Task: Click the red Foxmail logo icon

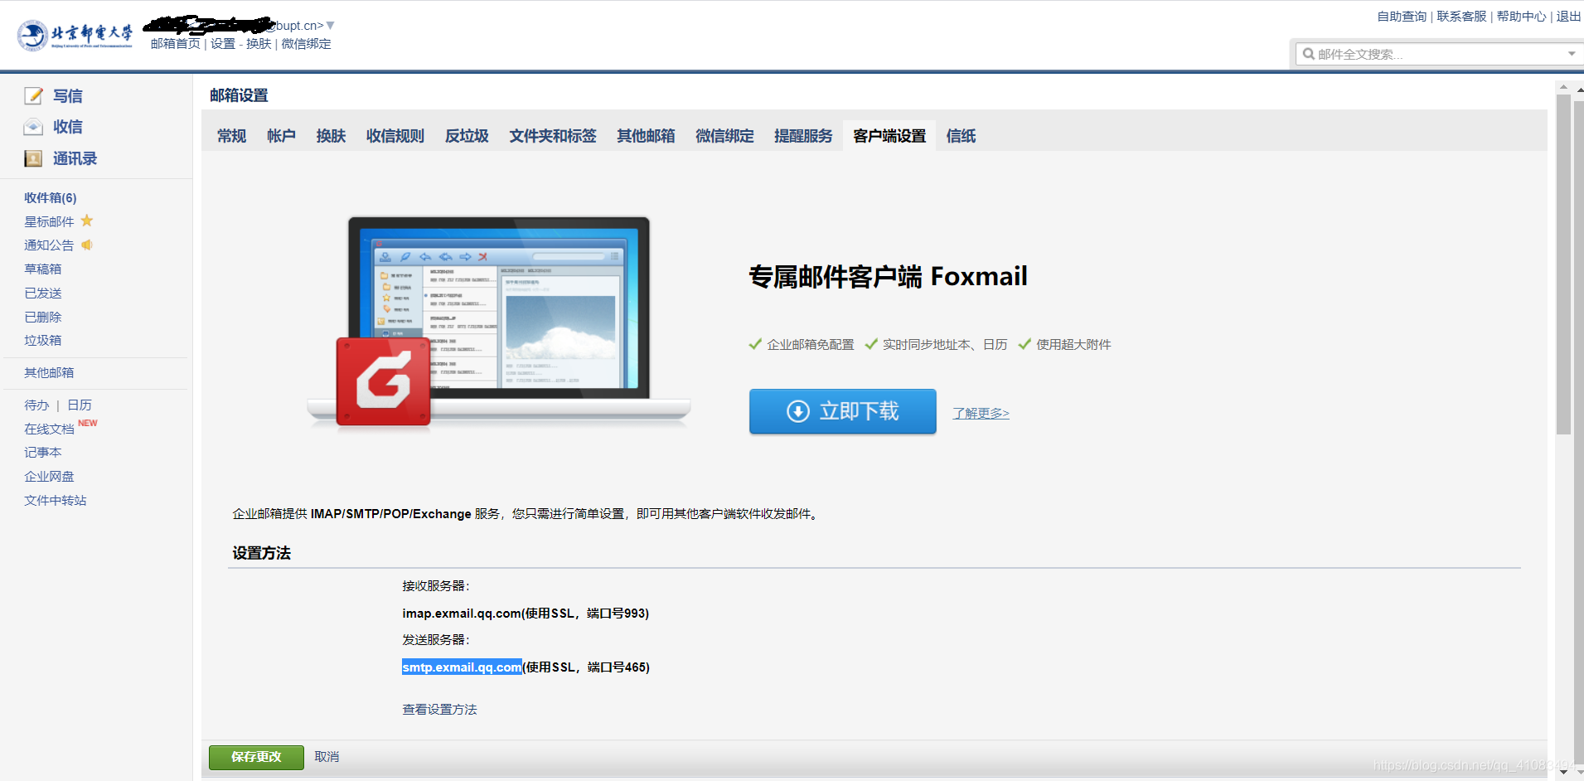Action: (x=383, y=381)
